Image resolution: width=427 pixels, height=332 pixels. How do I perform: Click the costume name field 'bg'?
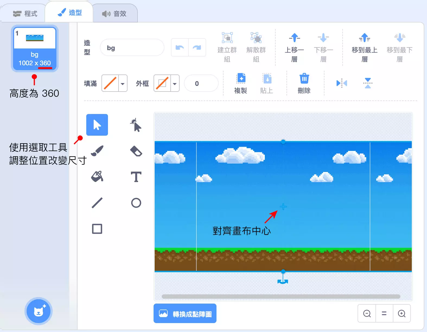click(x=132, y=48)
